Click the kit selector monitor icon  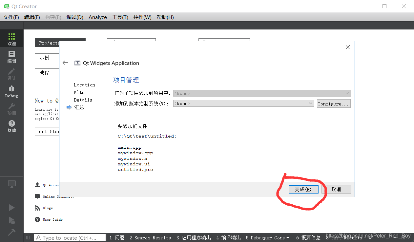(x=12, y=184)
